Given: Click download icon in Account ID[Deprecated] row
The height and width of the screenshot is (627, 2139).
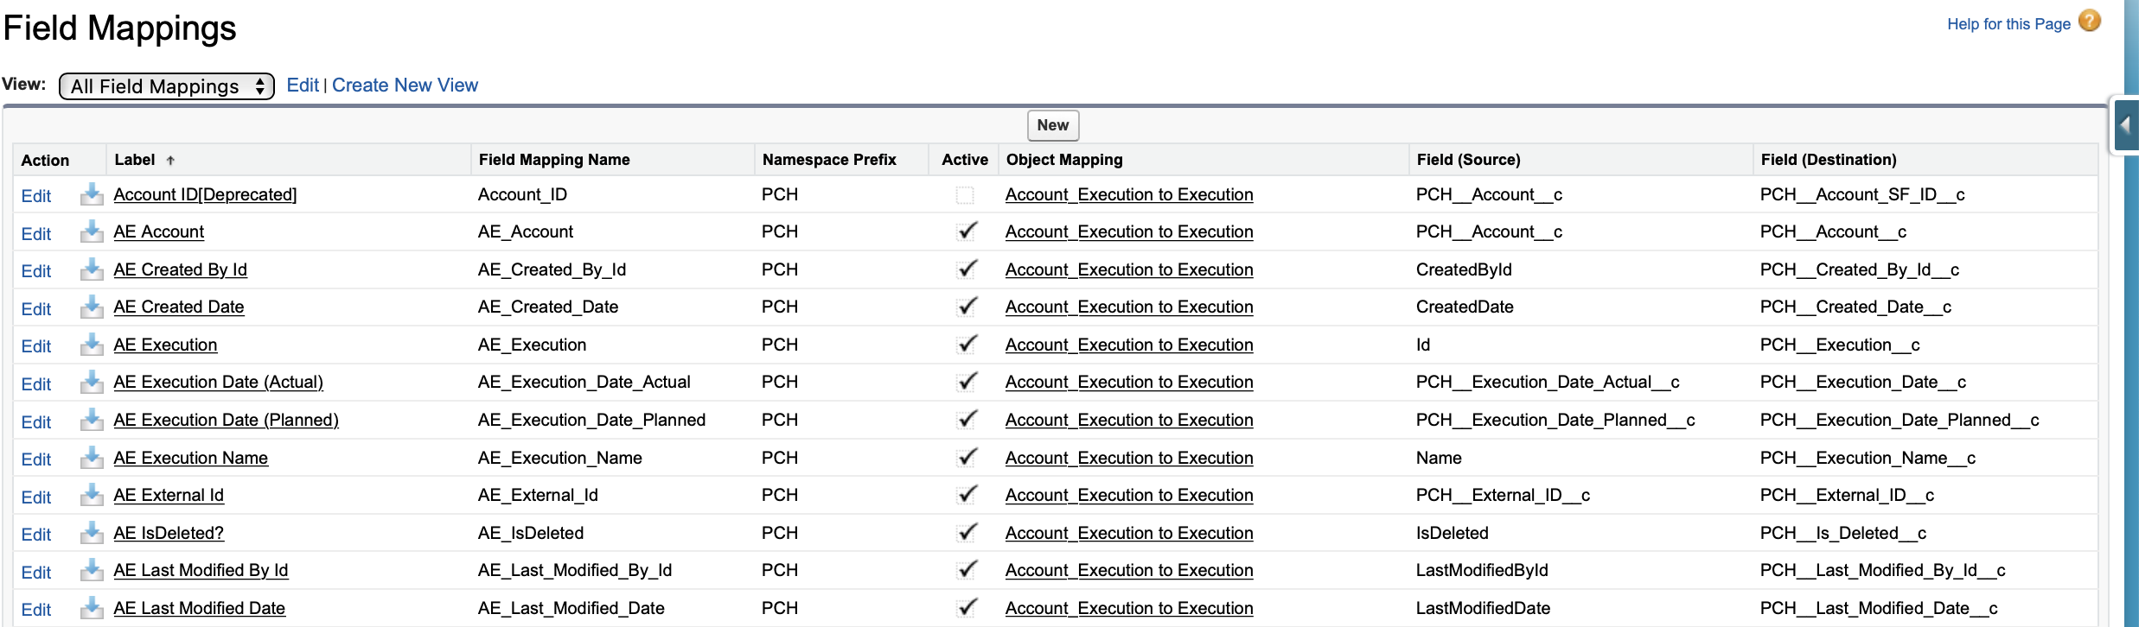Looking at the screenshot, I should [x=92, y=195].
